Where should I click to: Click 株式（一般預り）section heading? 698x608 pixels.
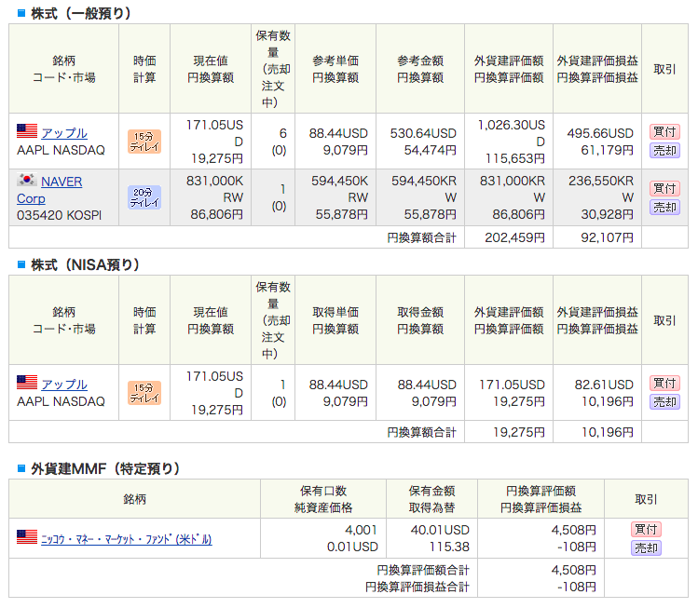click(x=81, y=13)
